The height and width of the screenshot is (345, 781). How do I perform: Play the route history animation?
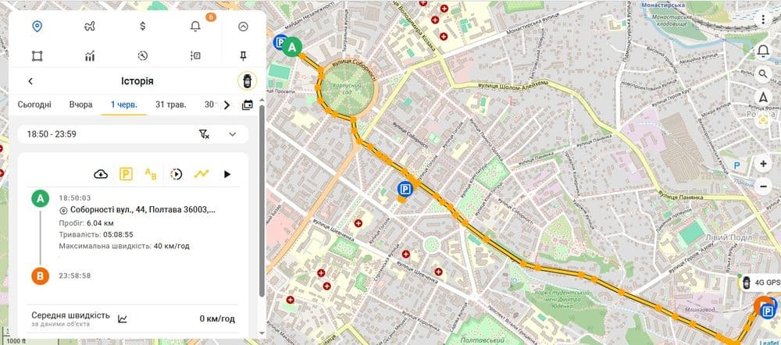(227, 174)
